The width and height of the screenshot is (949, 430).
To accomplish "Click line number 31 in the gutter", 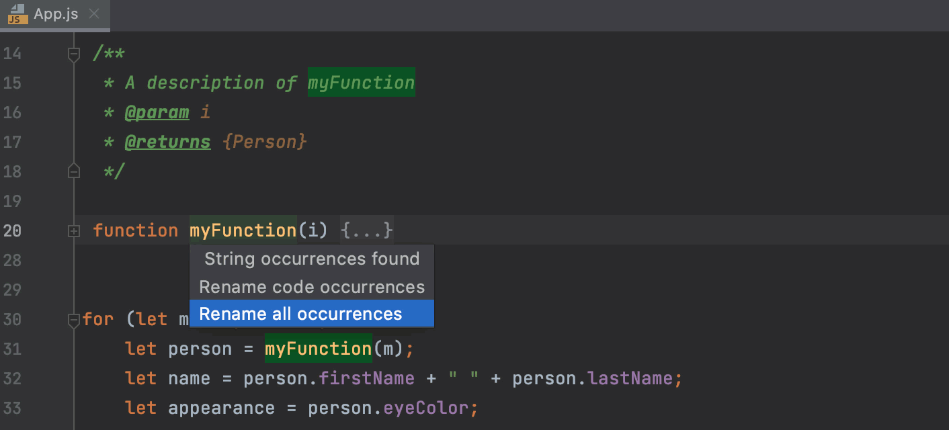I will pos(12,349).
